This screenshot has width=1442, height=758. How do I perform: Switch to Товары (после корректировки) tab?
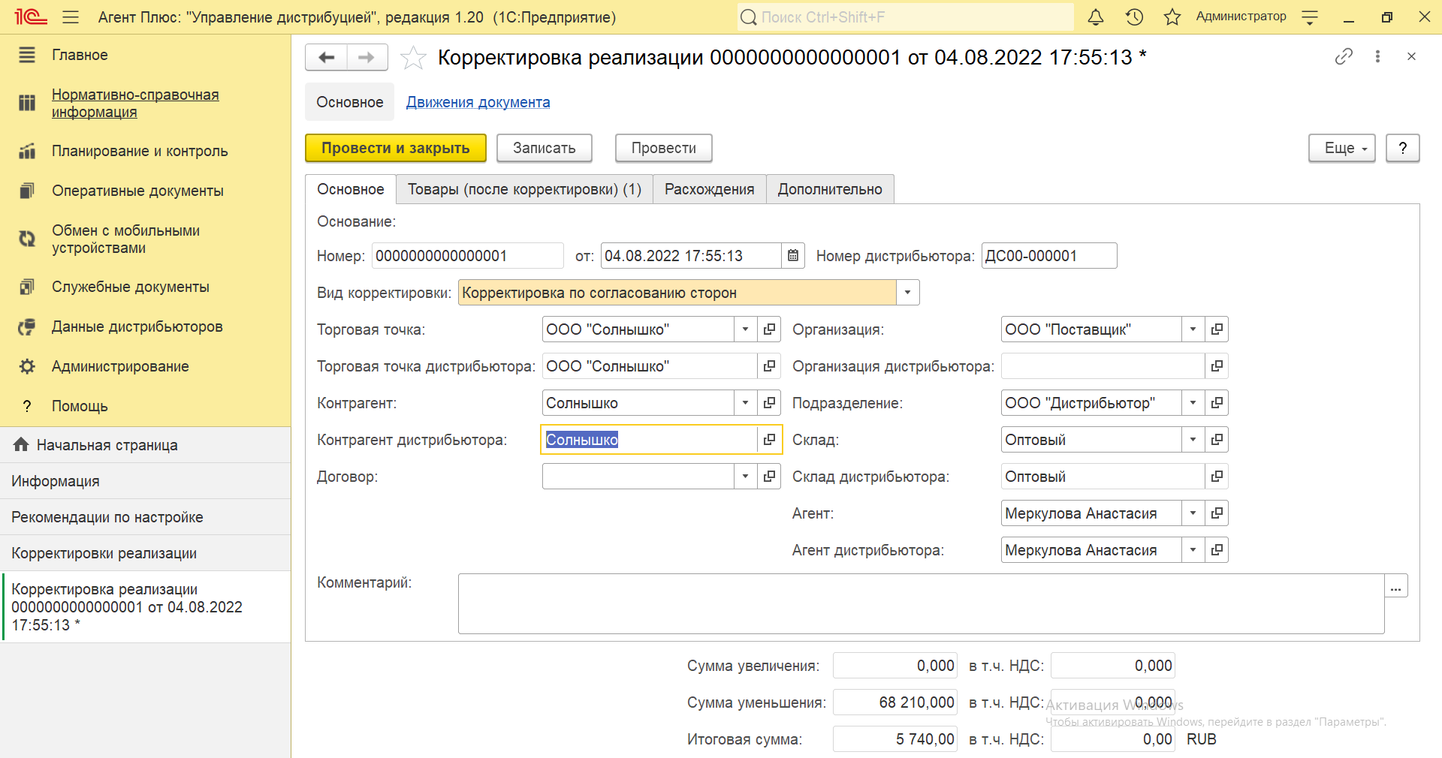[524, 189]
